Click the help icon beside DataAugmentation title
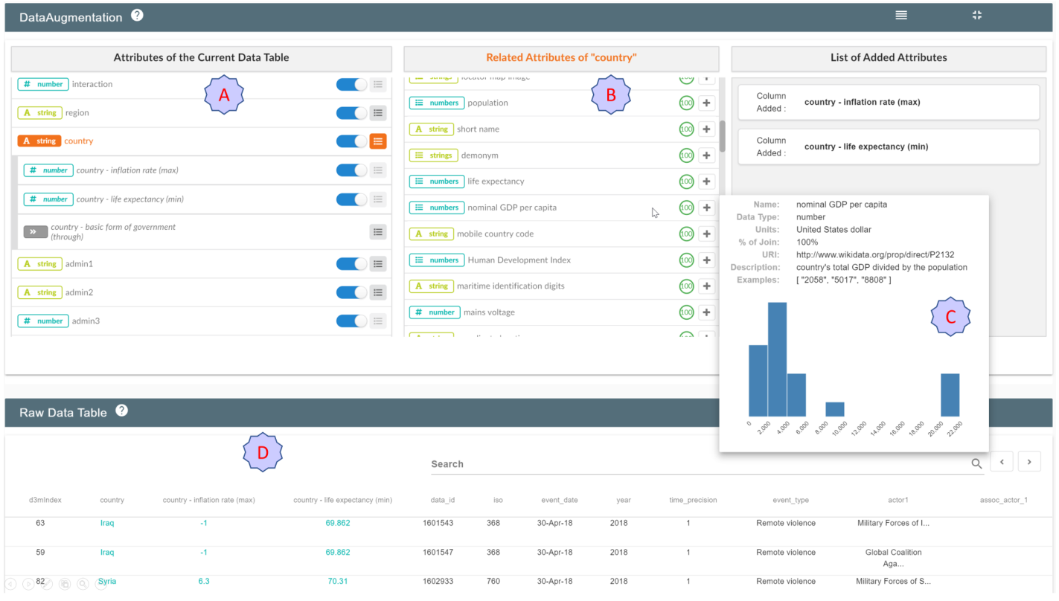The image size is (1059, 601). [137, 15]
